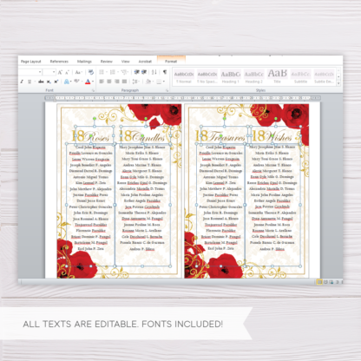
Task: Open the Bullets dropdown arrow
Action: point(107,72)
